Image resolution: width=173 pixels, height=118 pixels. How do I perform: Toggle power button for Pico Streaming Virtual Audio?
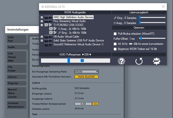(46, 21)
